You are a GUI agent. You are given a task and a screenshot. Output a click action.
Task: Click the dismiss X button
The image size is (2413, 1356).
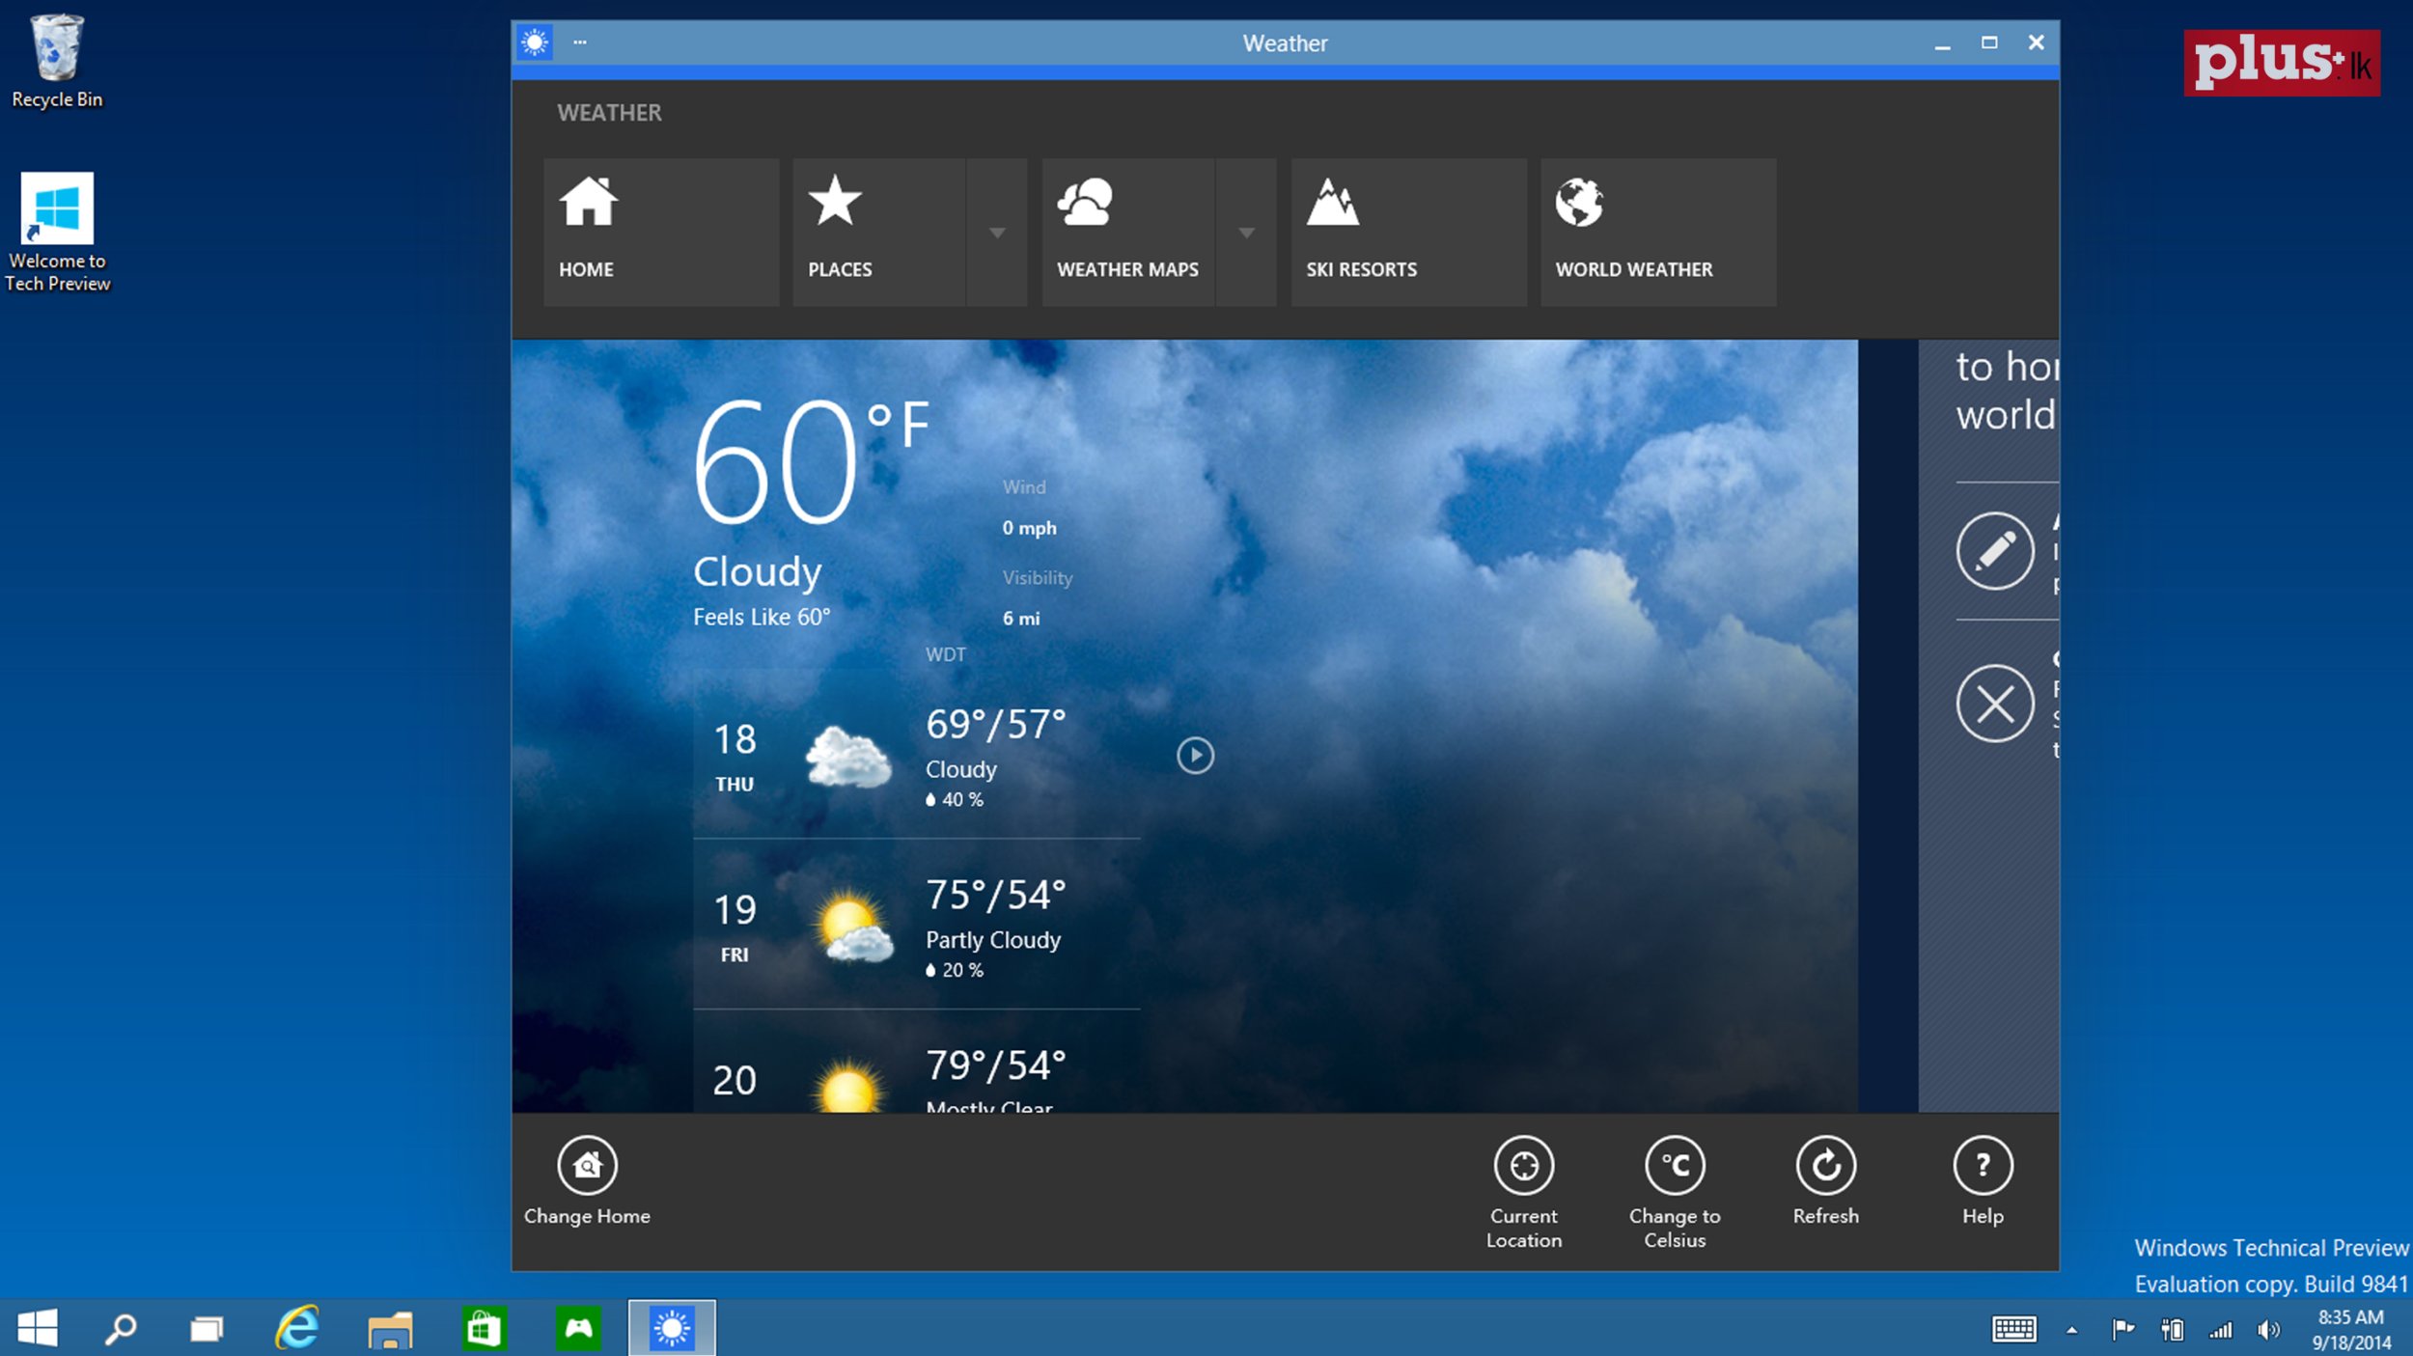[x=1994, y=702]
